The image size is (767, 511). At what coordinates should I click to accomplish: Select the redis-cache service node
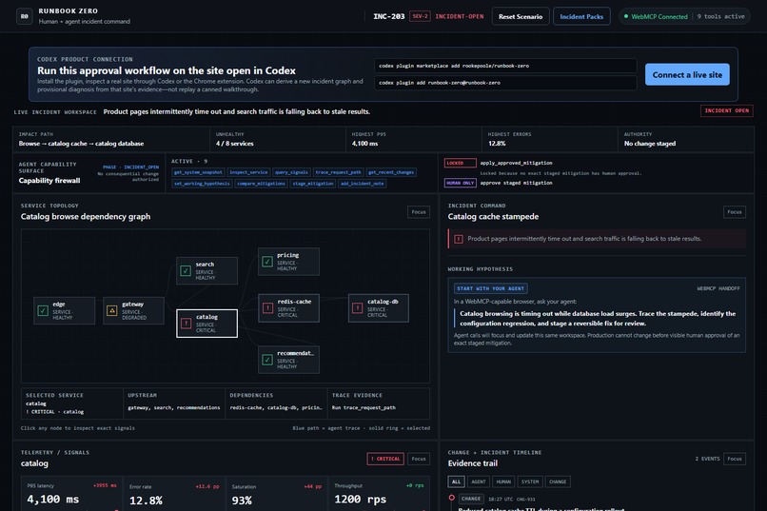288,308
